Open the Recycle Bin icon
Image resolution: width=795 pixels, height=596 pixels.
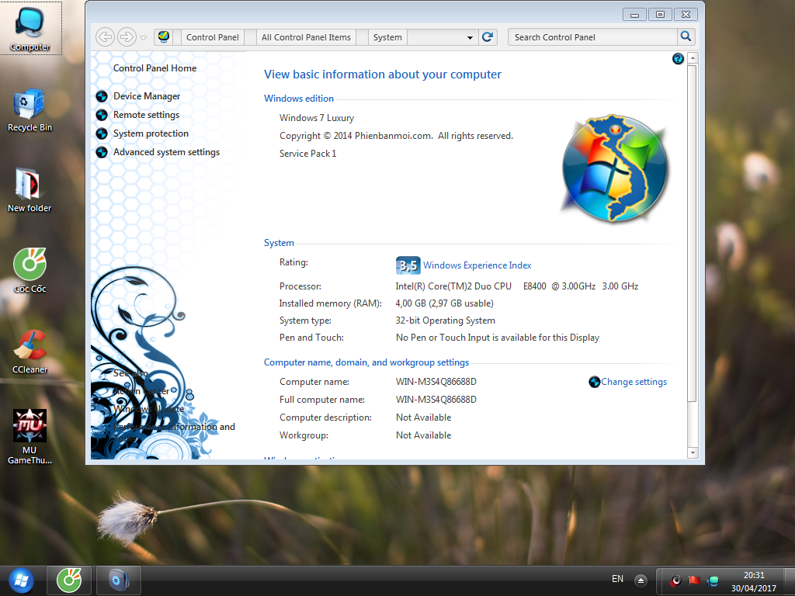(x=30, y=109)
